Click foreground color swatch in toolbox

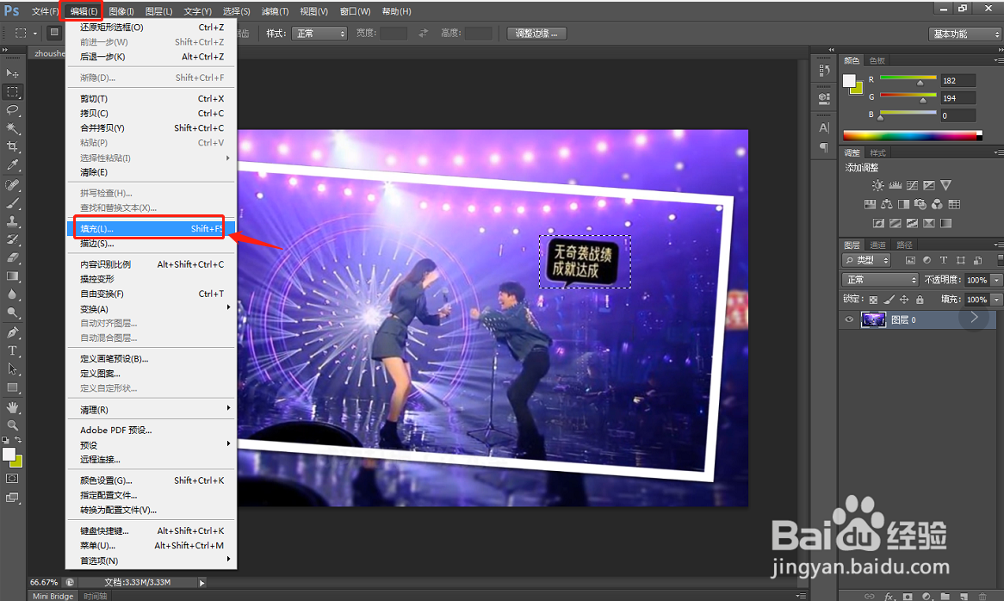pyautogui.click(x=9, y=455)
